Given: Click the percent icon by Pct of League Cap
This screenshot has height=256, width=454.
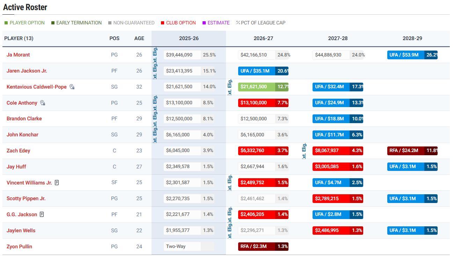Looking at the screenshot, I should coord(238,23).
